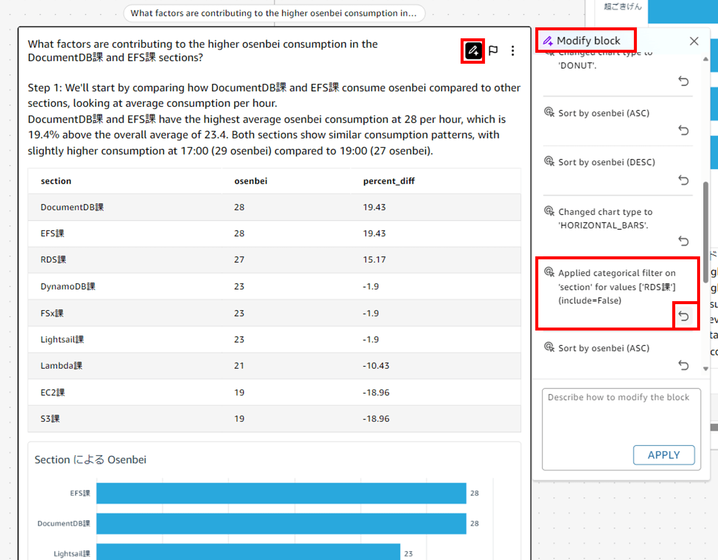The width and height of the screenshot is (718, 560).
Task: Click the question pill above the block
Action: pos(274,13)
